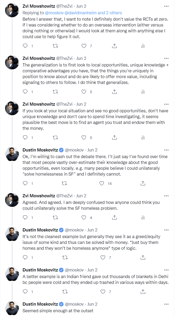Share the greed/equity issue tweet
176x317 pixels.
tap(143, 257)
